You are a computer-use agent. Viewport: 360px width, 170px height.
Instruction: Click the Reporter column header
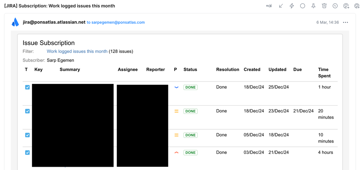155,70
